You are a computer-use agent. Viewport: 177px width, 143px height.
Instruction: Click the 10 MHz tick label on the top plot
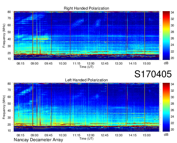pyautogui.click(x=9, y=59)
